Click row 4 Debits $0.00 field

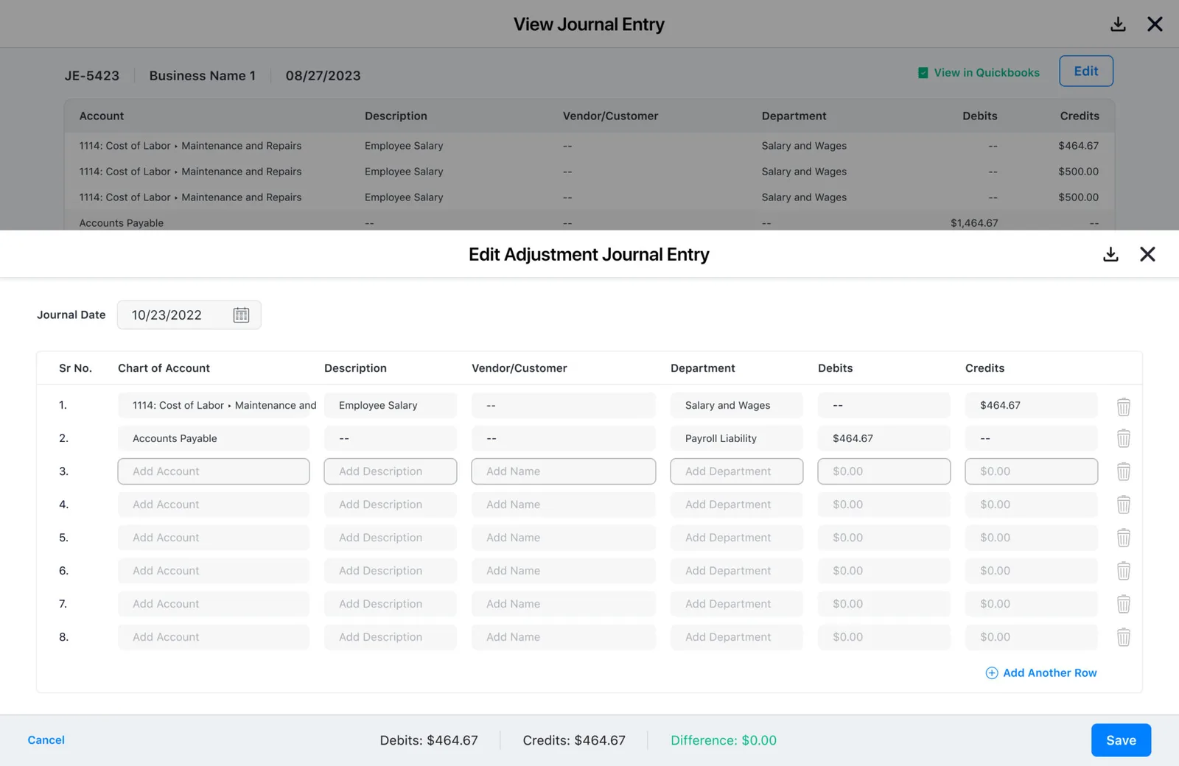tap(884, 505)
